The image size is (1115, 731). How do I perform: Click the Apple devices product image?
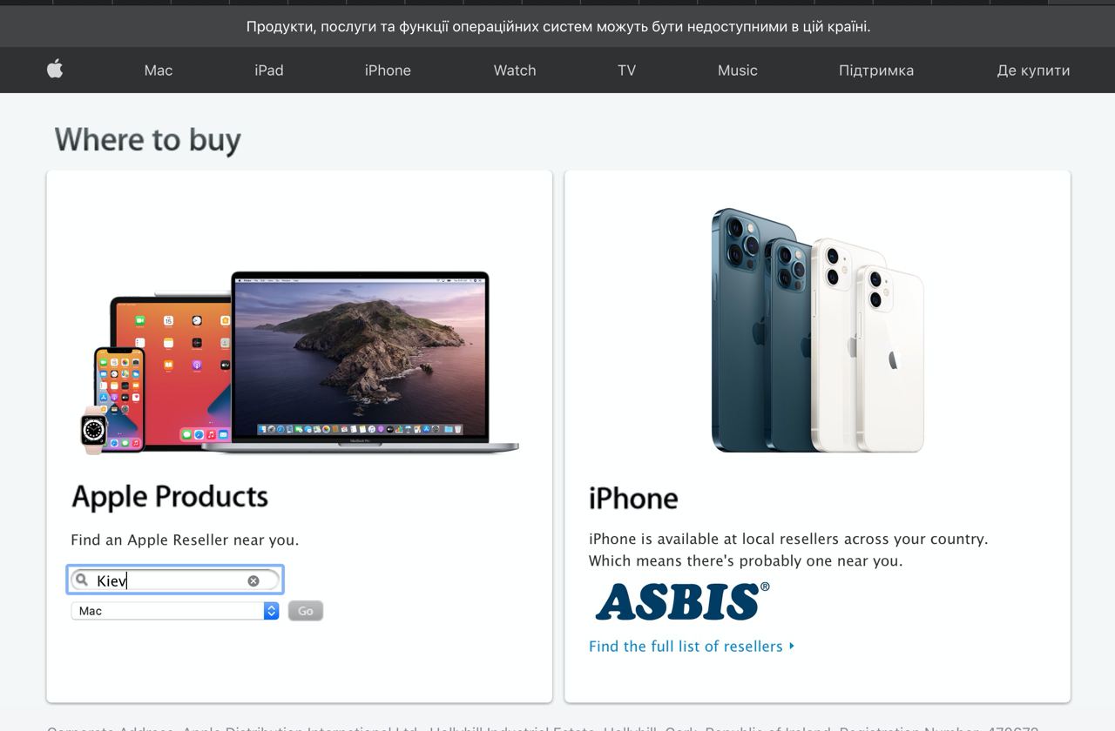(x=299, y=362)
